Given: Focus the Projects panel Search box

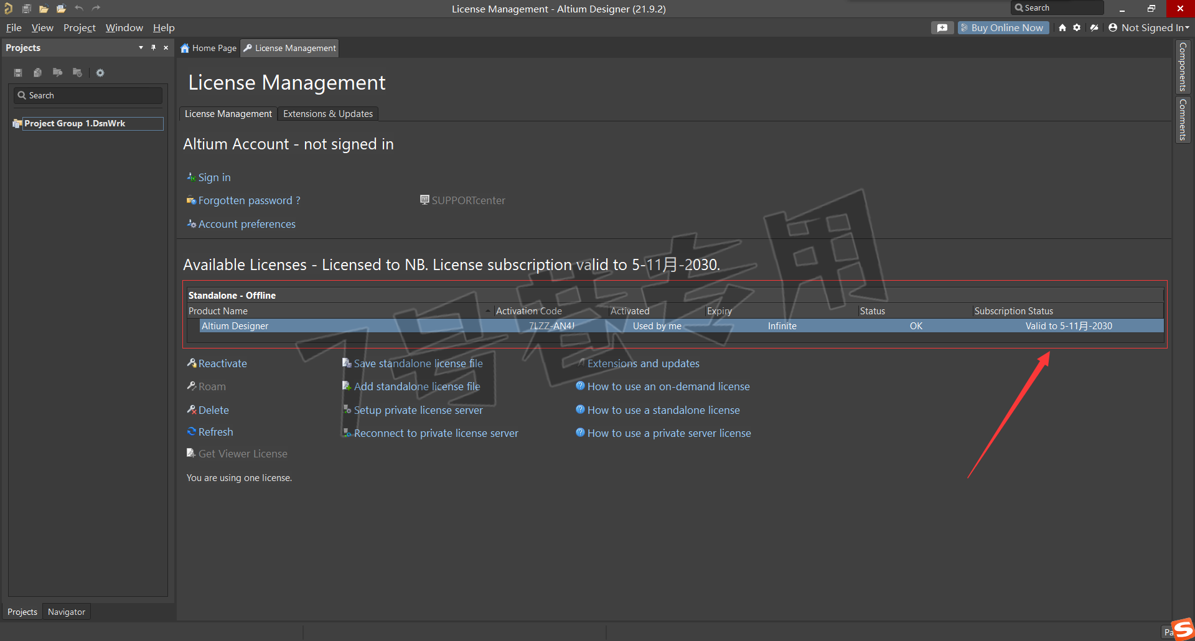Looking at the screenshot, I should click(x=88, y=95).
